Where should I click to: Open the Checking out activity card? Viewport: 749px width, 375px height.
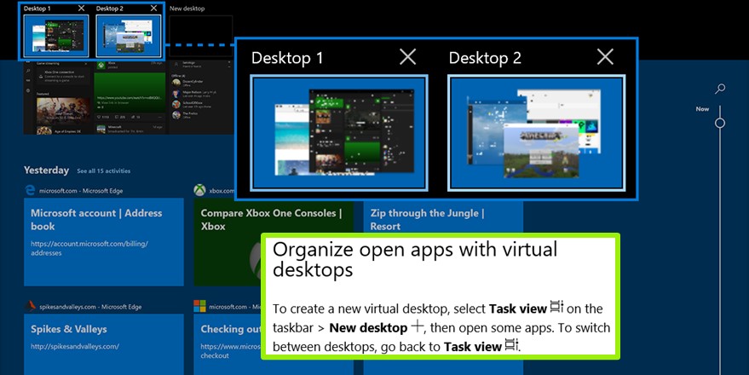pyautogui.click(x=228, y=344)
